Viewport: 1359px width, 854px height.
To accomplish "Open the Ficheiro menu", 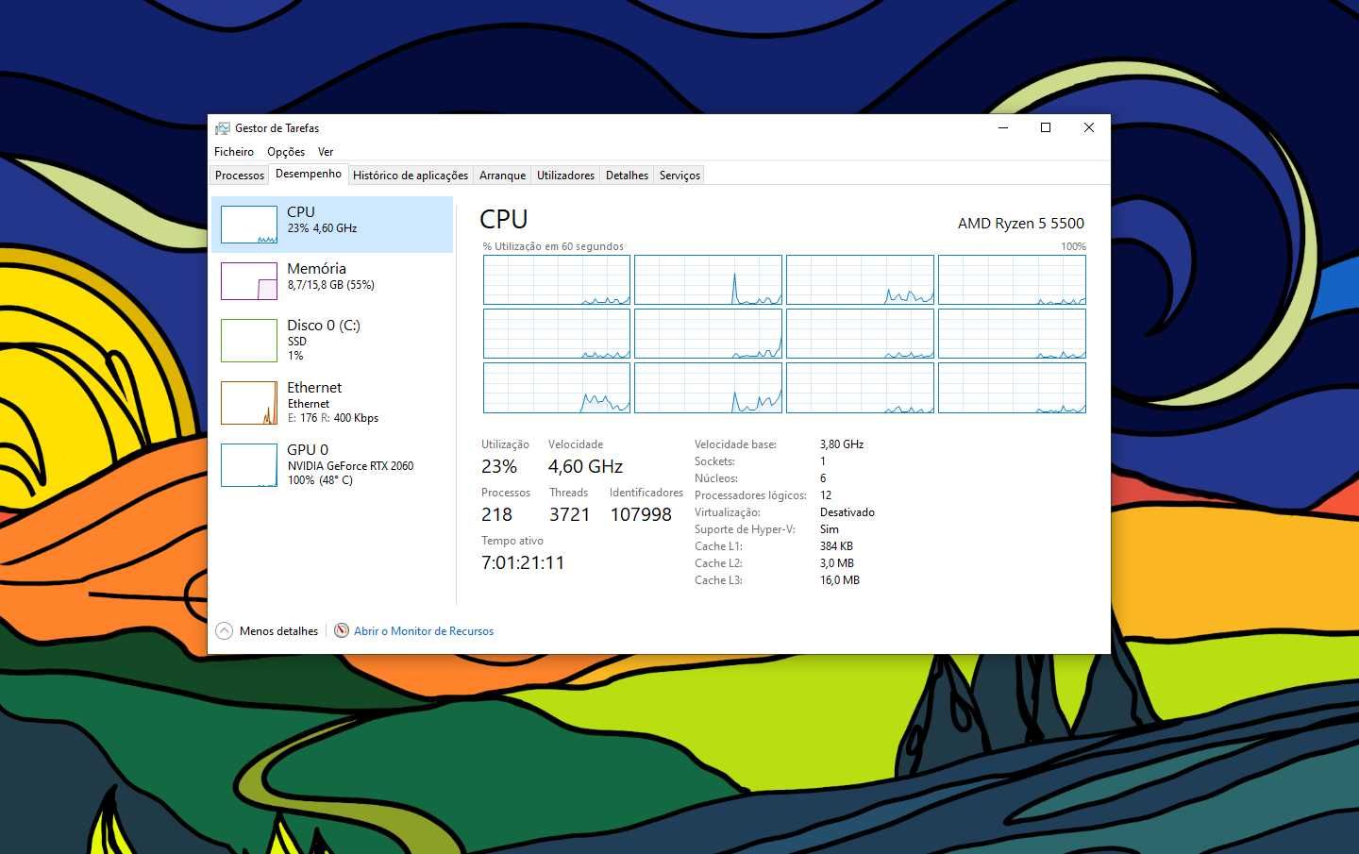I will coord(234,152).
